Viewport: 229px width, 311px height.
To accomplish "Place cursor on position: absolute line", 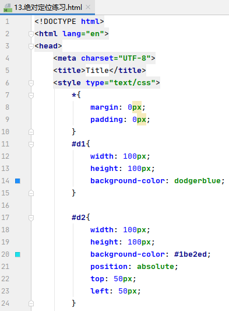I will (x=134, y=267).
